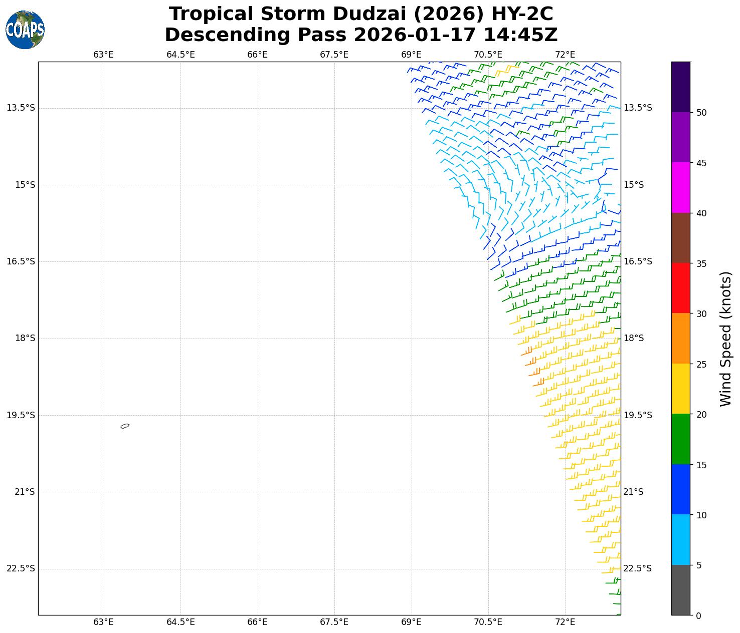
Task: Click the 66°E label on the top axis
Action: coord(257,55)
